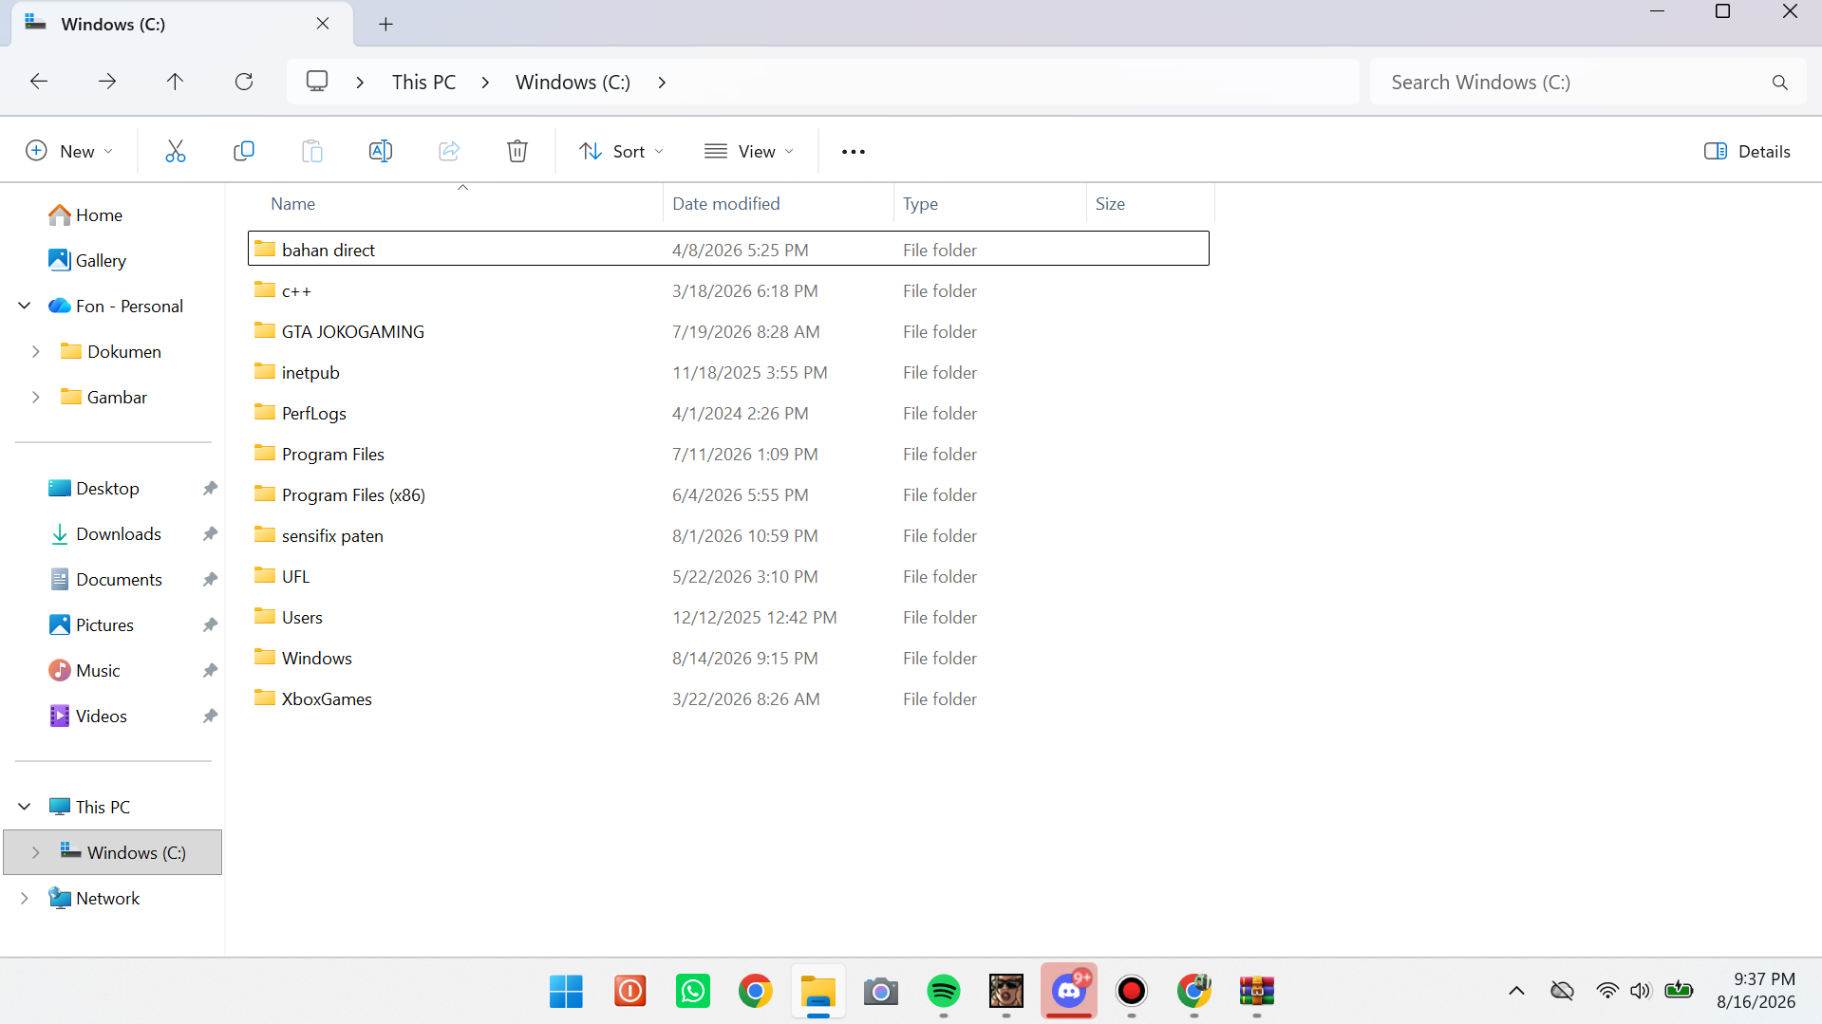Click the search magnifier icon
This screenshot has height=1024, width=1822.
coord(1780,83)
